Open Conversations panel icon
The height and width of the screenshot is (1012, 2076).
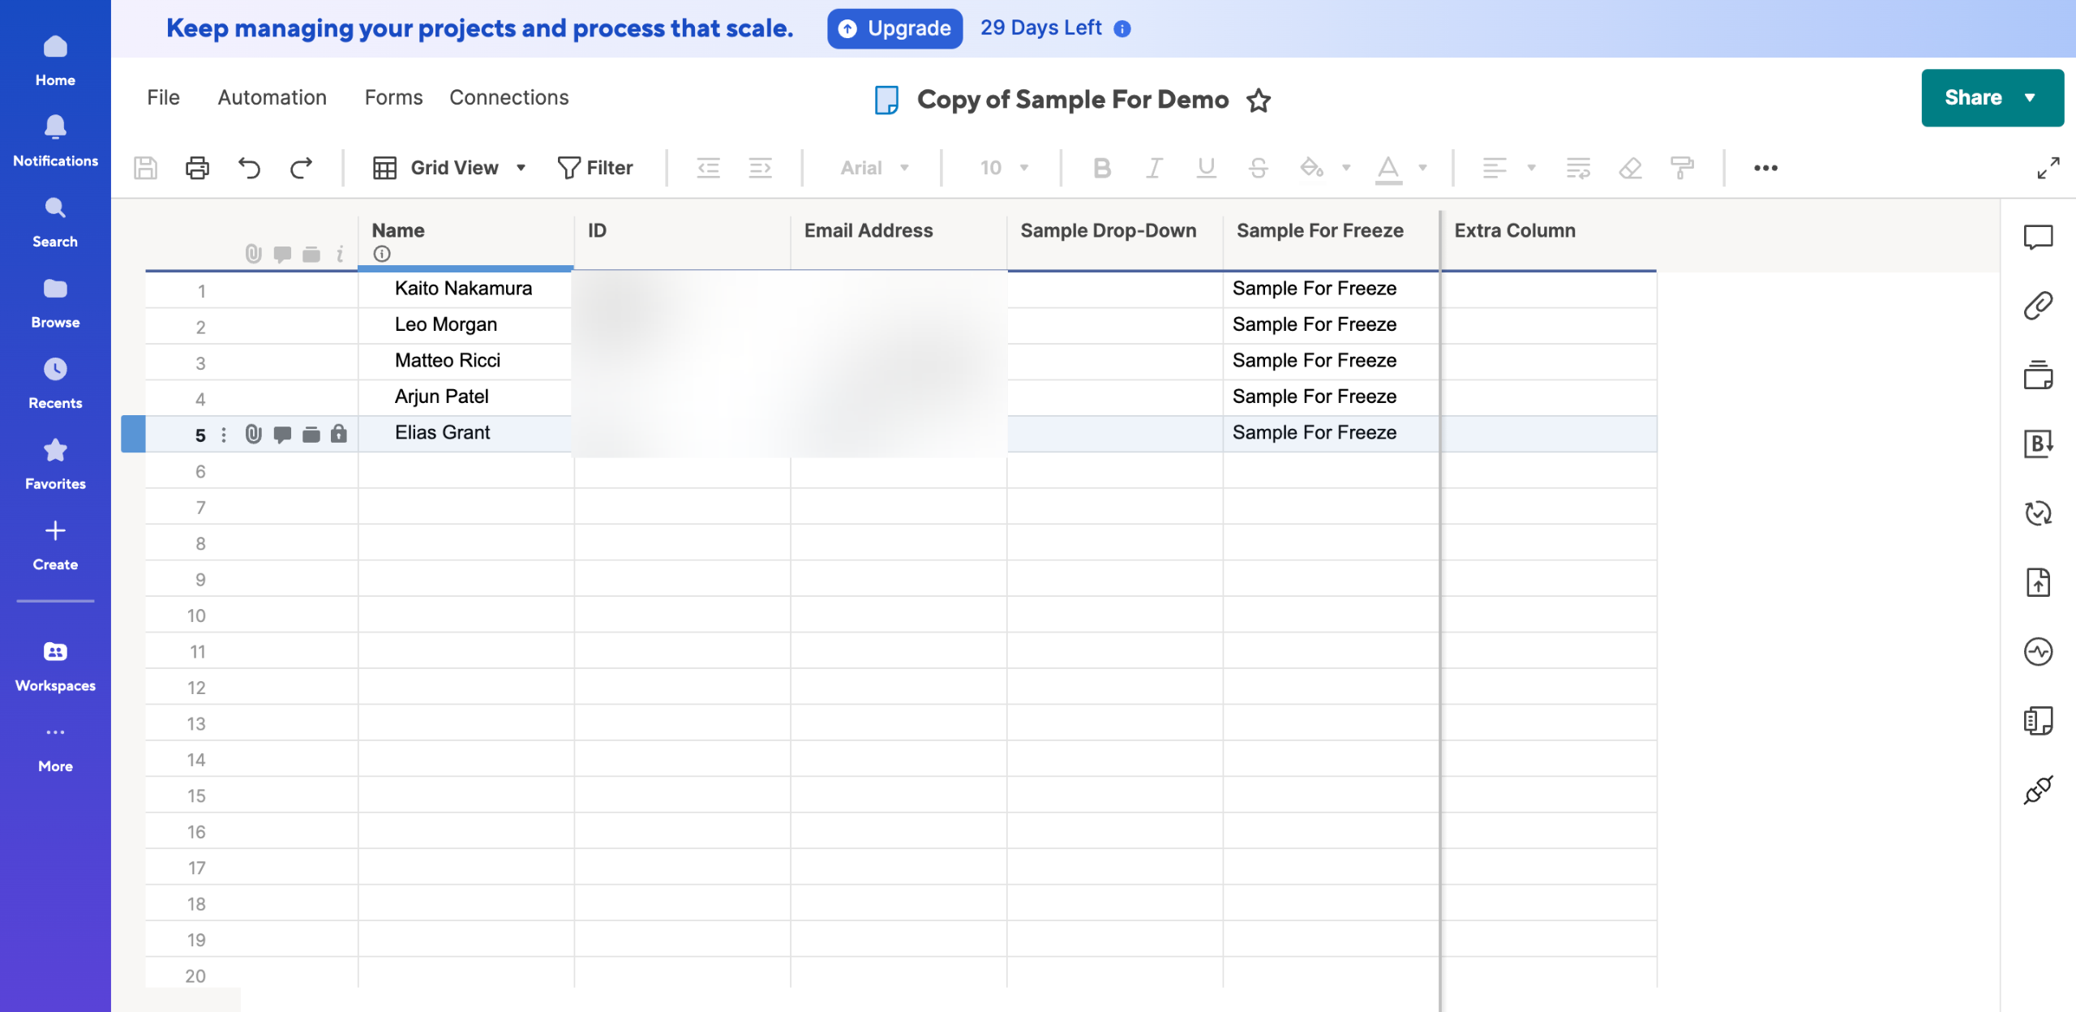point(2038,237)
